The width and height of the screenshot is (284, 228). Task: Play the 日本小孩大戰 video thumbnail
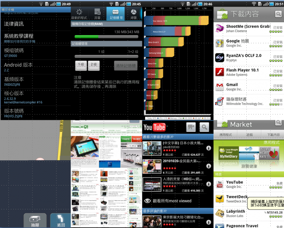coord(152,148)
